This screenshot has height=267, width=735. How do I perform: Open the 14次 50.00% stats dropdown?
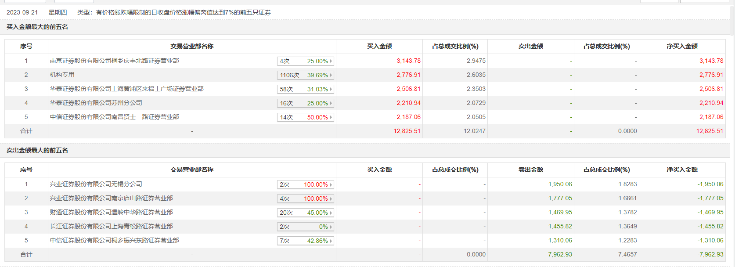(305, 118)
